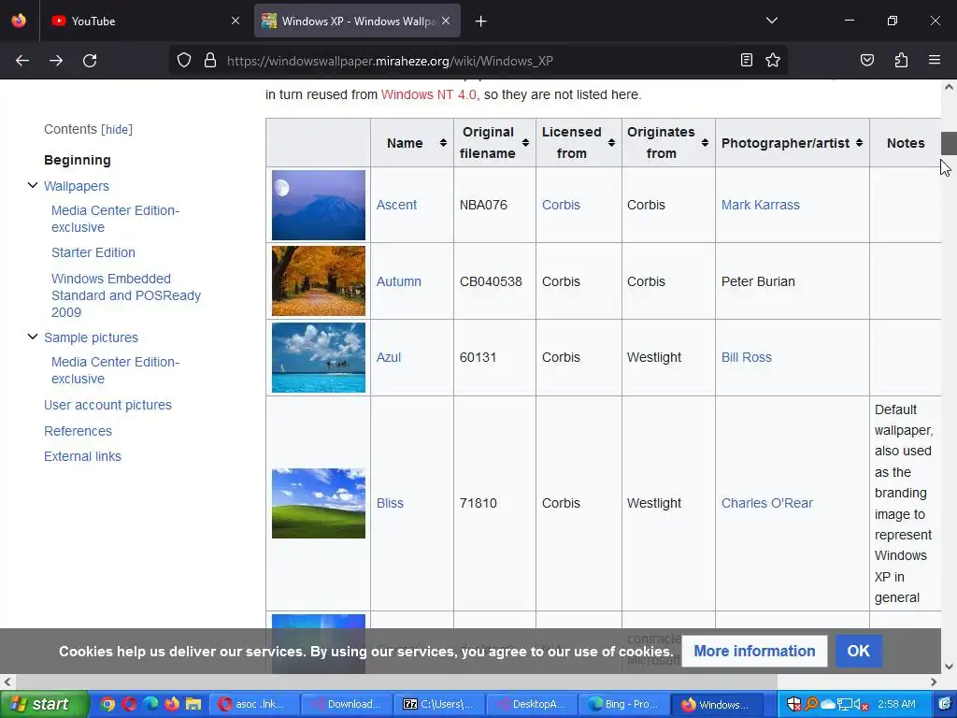This screenshot has width=957, height=718.
Task: Open the Mark Karrass photographer link
Action: (761, 205)
